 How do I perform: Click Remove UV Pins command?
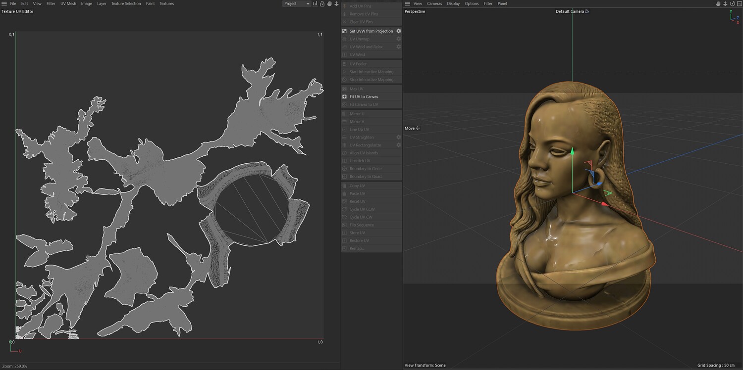[371, 14]
